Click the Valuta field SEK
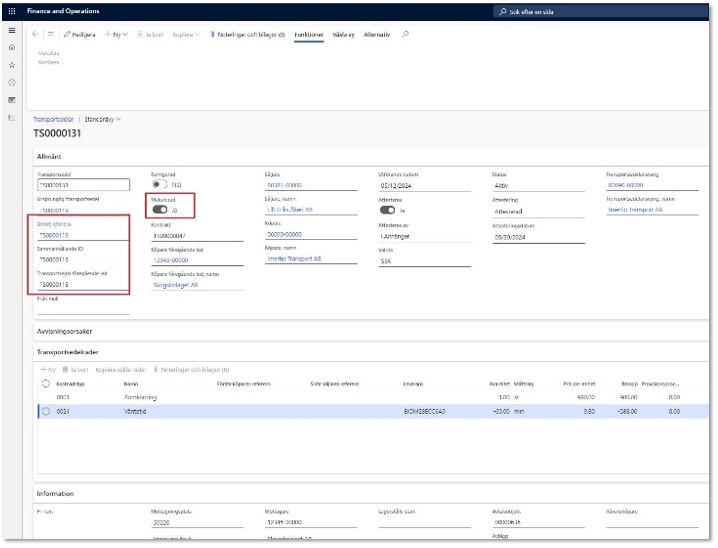Image resolution: width=718 pixels, height=548 pixels. (424, 261)
